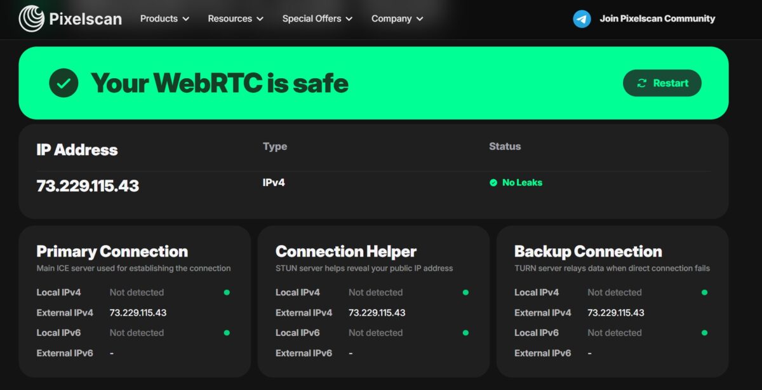This screenshot has height=390, width=762.
Task: Click the Connection Helper heading
Action: (346, 251)
